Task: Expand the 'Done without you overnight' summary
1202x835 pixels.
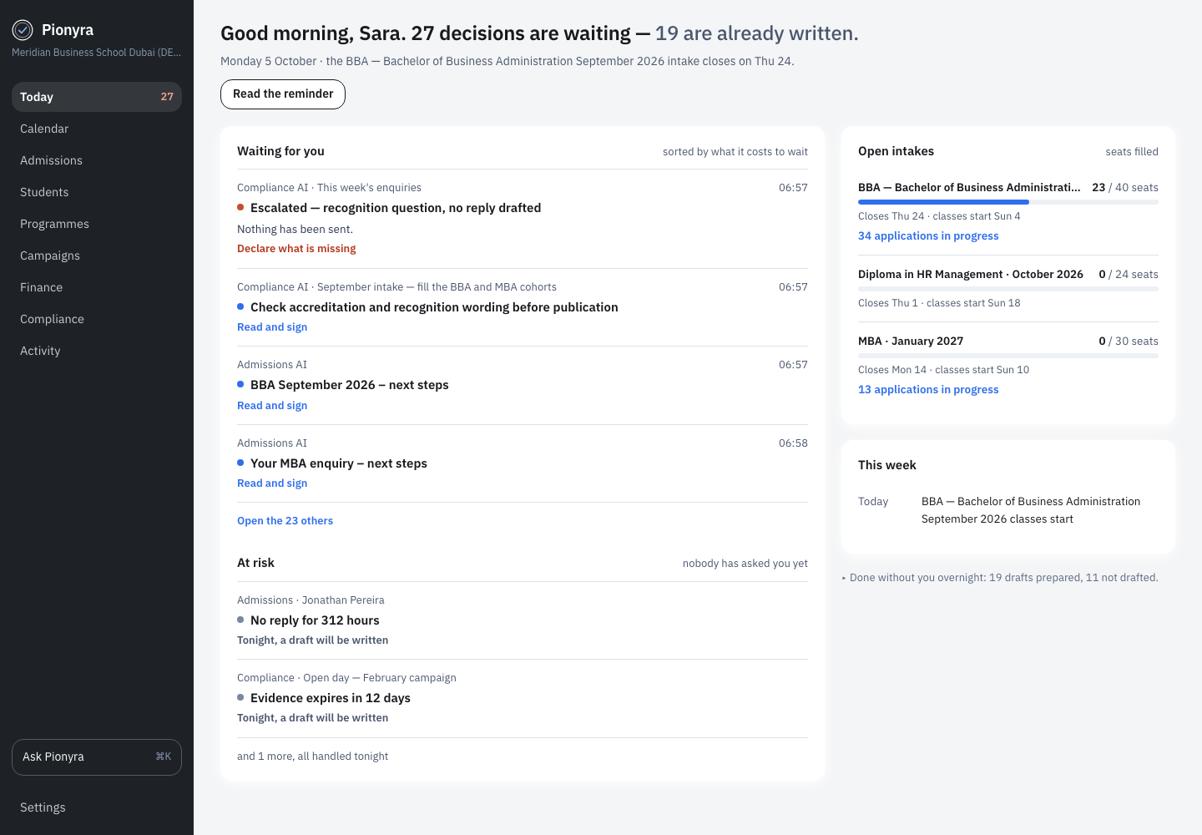Action: tap(1000, 577)
